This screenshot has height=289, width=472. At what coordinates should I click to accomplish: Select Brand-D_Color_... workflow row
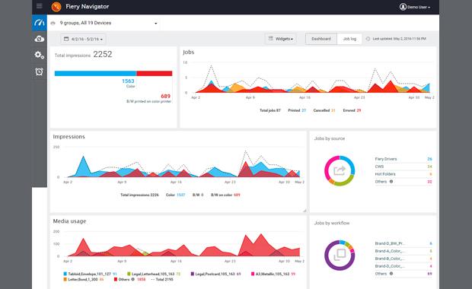coord(403,266)
